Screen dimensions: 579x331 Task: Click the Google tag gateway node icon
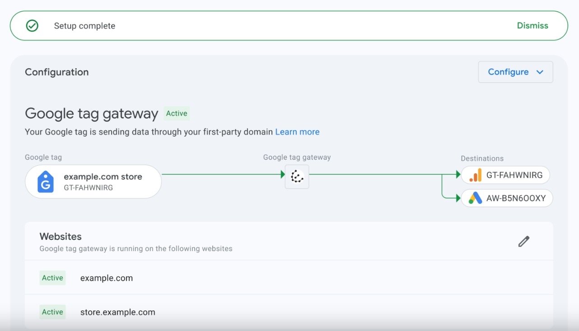click(x=297, y=177)
